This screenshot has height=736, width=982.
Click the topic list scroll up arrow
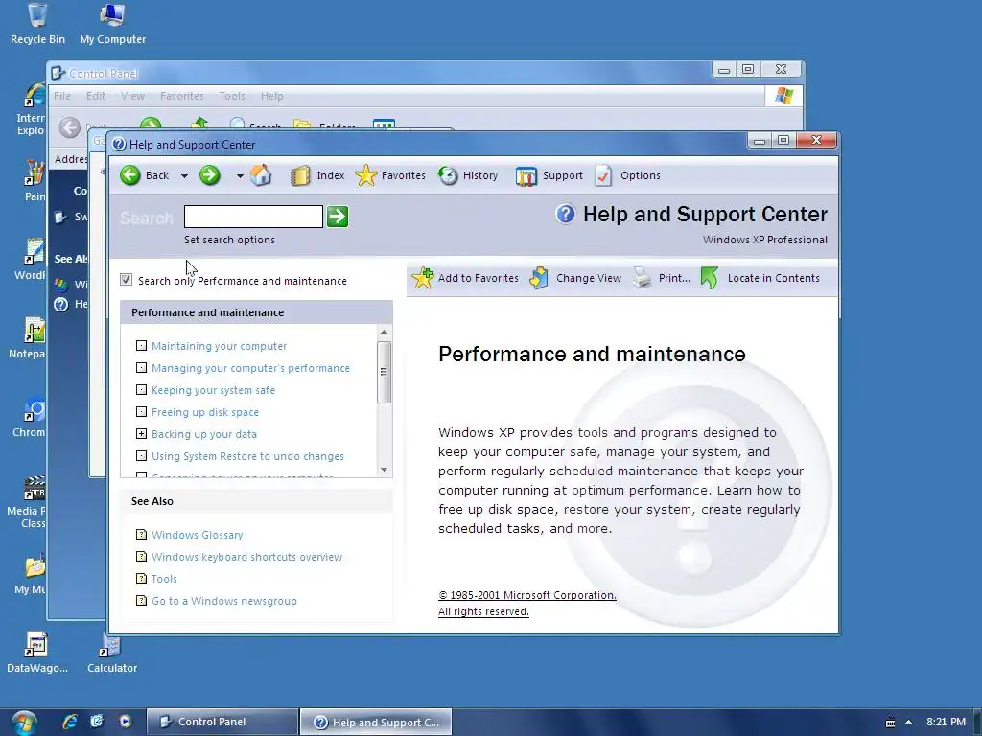pos(384,332)
